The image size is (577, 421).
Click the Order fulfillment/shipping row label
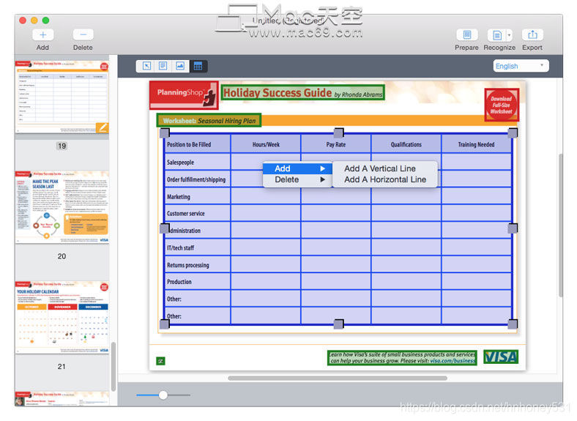tap(196, 179)
